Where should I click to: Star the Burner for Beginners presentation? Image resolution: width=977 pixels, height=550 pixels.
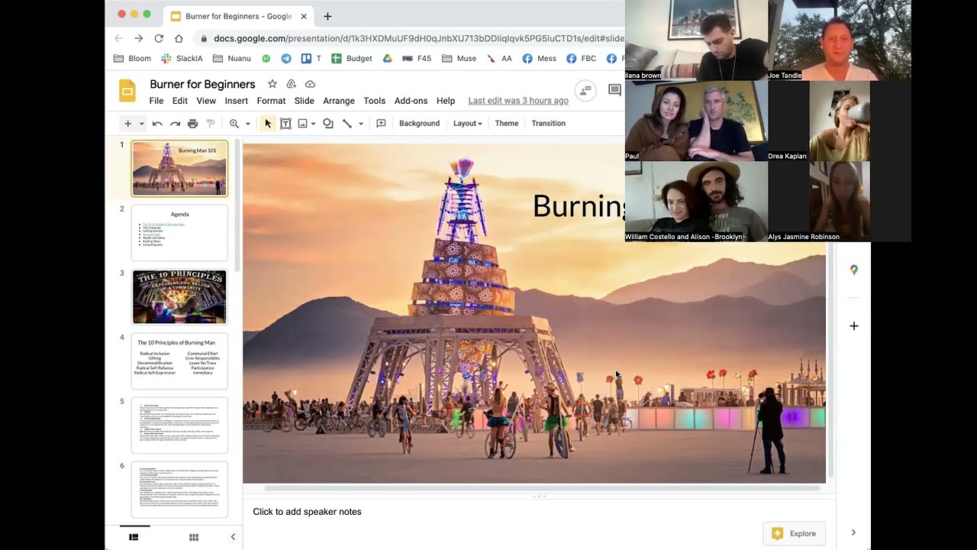tap(272, 84)
